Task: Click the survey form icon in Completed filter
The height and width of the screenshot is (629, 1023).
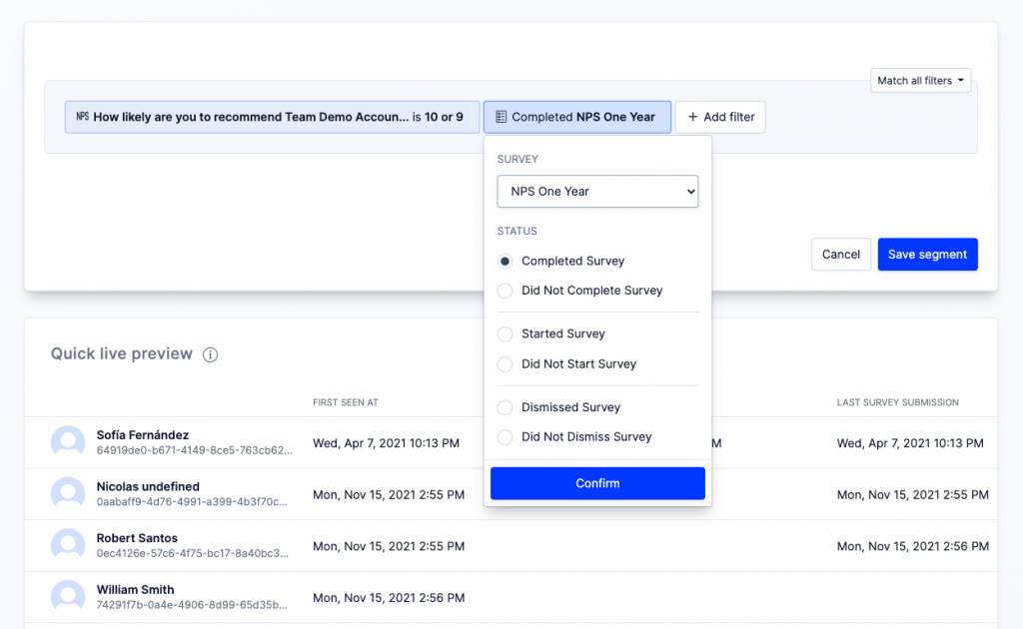Action: coord(502,117)
